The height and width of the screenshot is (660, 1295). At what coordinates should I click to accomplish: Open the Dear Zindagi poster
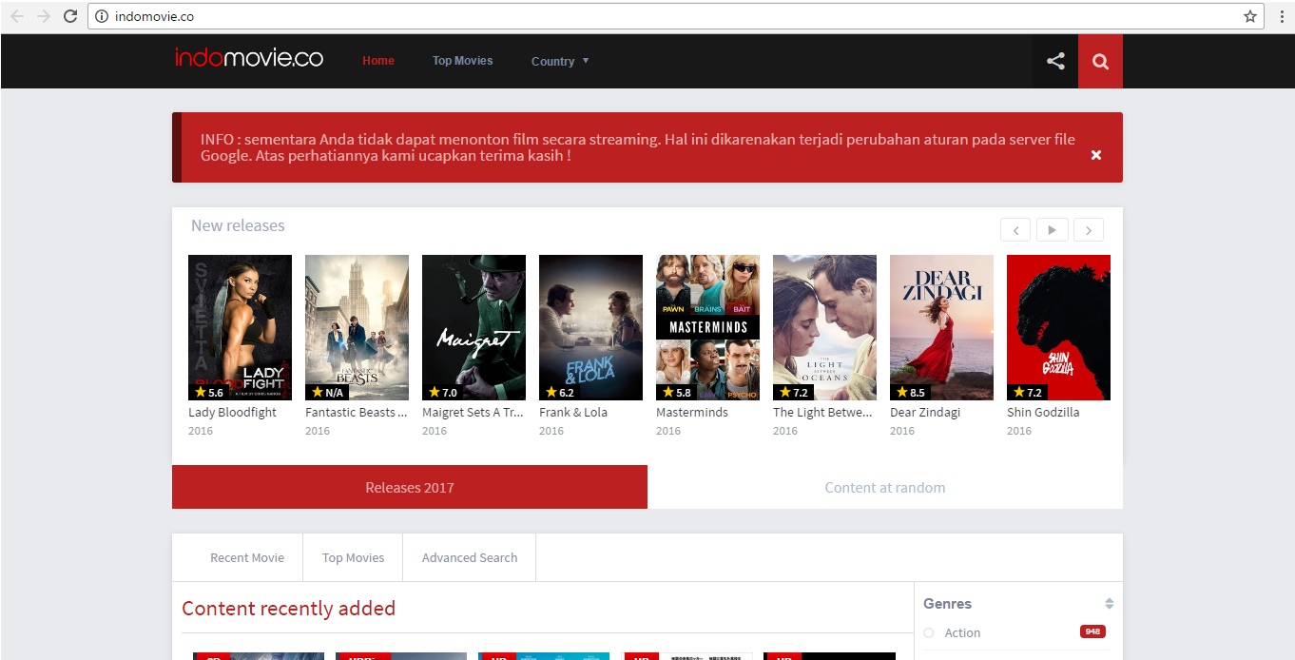(x=941, y=327)
